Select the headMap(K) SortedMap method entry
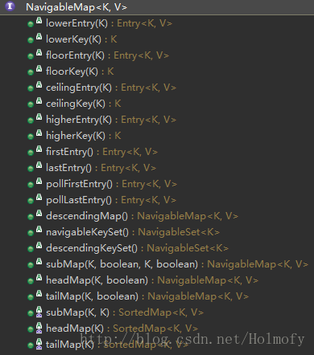The image size is (314, 355). pyautogui.click(x=122, y=328)
